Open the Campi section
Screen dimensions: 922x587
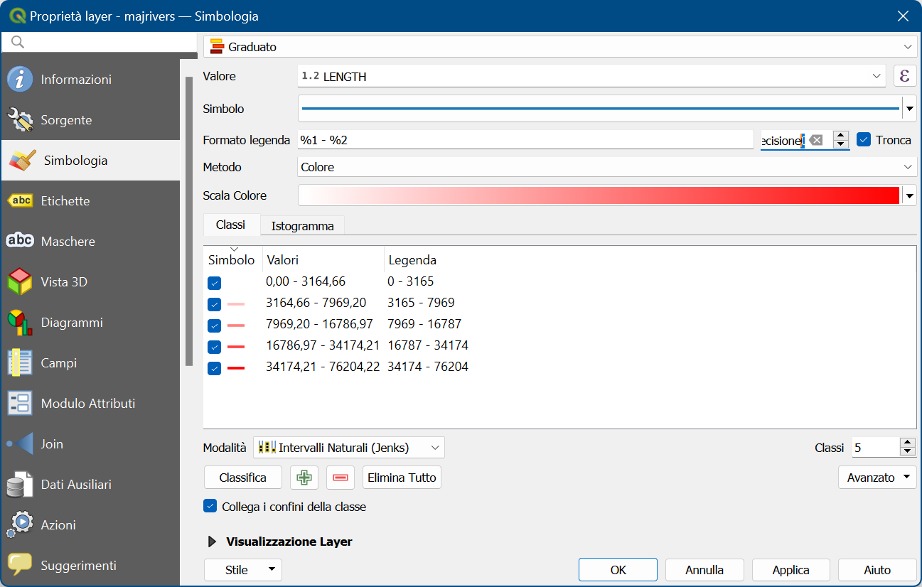pyautogui.click(x=90, y=363)
